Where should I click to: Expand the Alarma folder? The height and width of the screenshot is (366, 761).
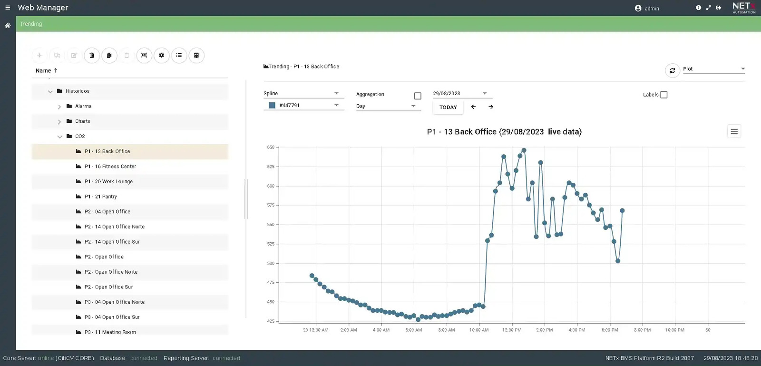pos(59,107)
